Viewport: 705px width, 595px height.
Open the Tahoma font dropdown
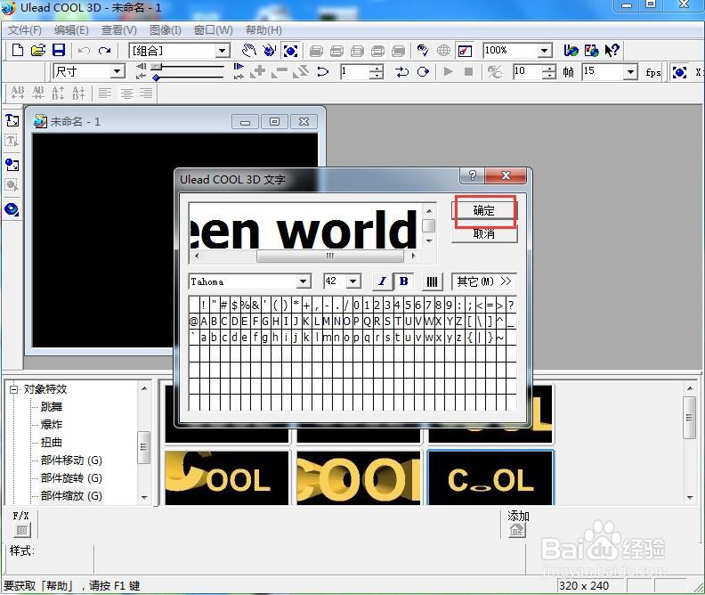click(x=304, y=281)
